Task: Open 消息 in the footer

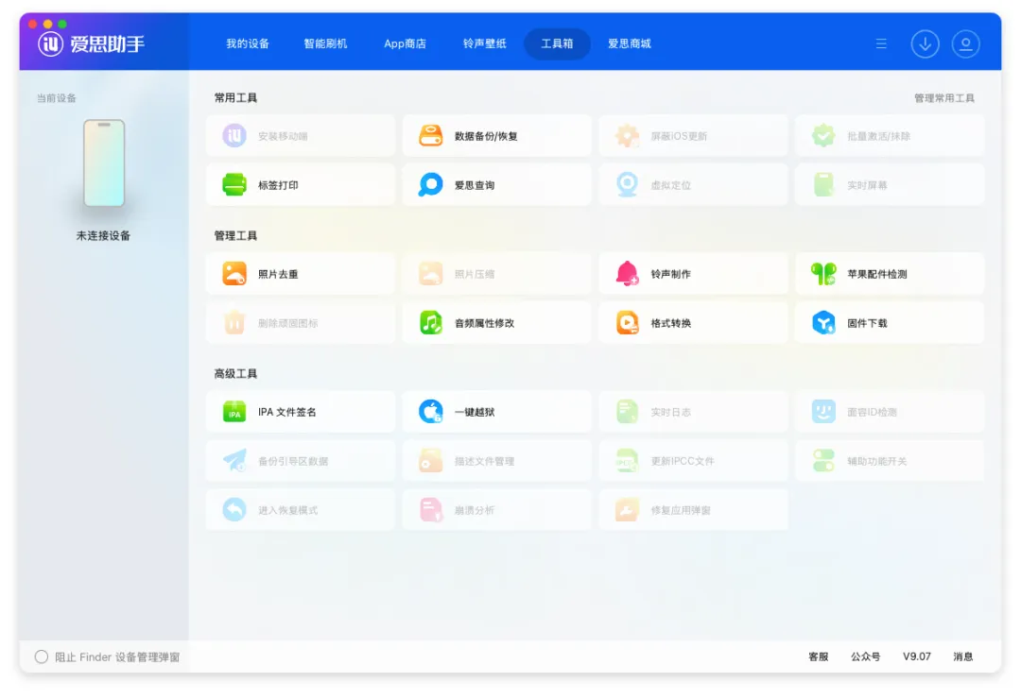Action: (x=963, y=656)
